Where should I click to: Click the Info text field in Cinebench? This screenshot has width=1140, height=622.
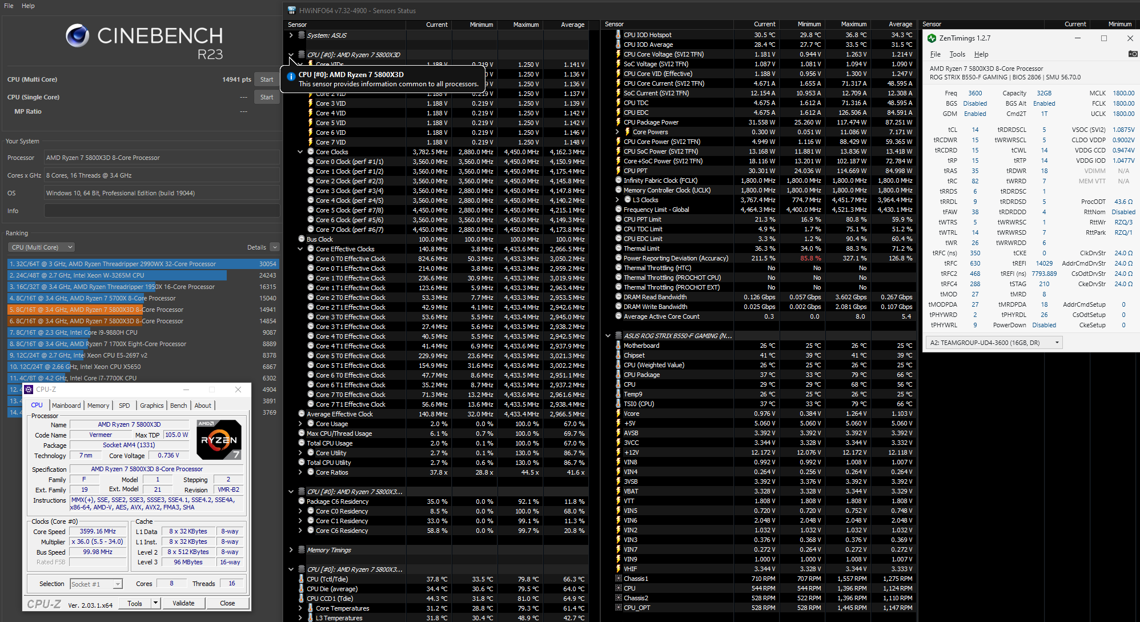tap(162, 211)
